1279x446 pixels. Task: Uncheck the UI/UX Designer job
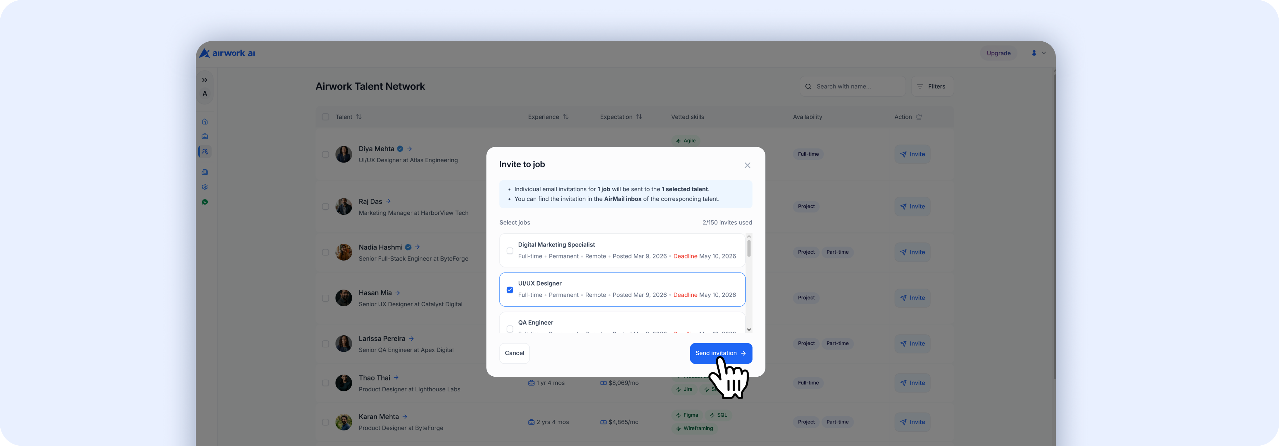(510, 290)
